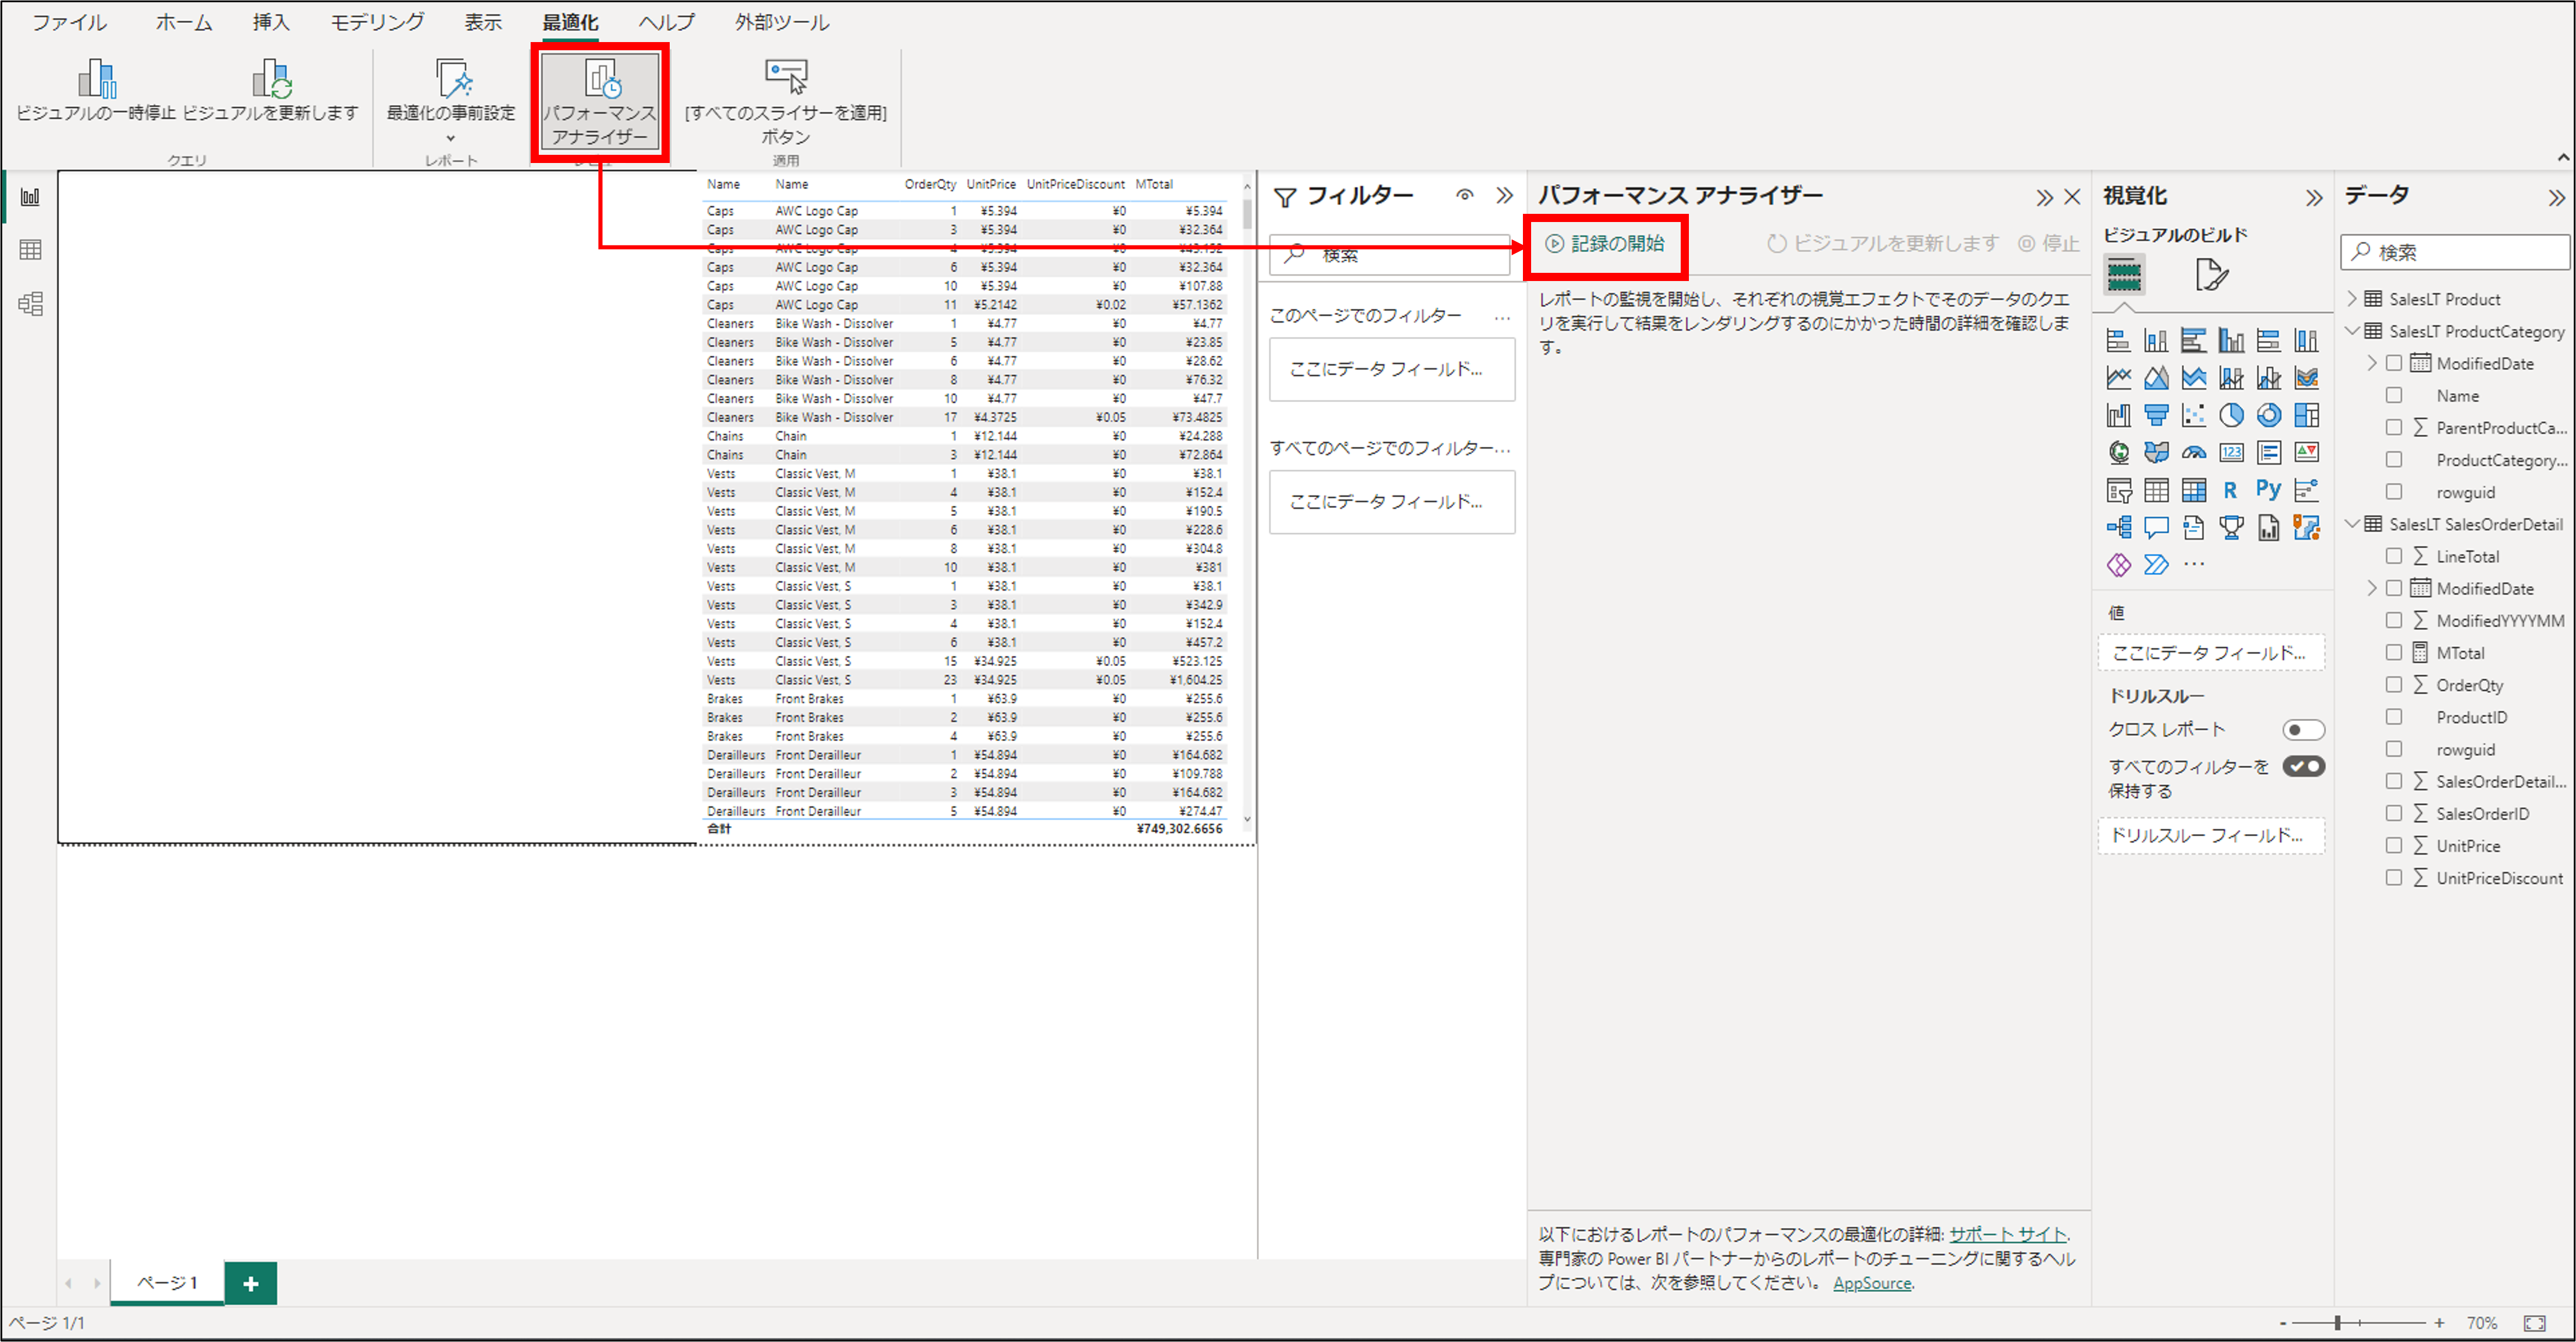Select the Treemap visual
2576x1342 pixels.
pos(2307,415)
